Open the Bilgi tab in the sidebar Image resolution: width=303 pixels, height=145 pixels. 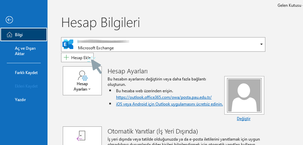pos(23,35)
